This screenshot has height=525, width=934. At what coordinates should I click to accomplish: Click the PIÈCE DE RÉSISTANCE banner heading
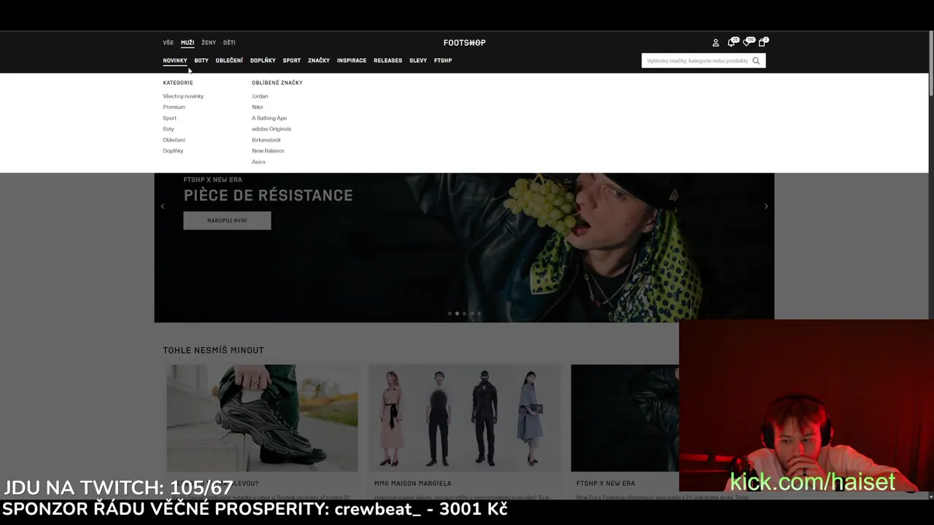tap(268, 195)
